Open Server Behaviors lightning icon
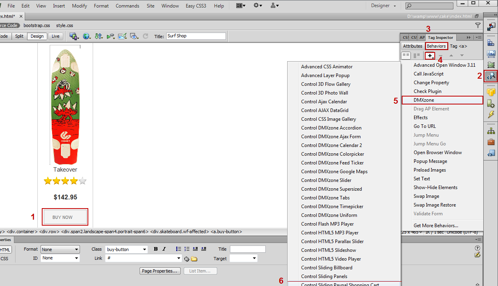The width and height of the screenshot is (498, 286). coord(491,115)
